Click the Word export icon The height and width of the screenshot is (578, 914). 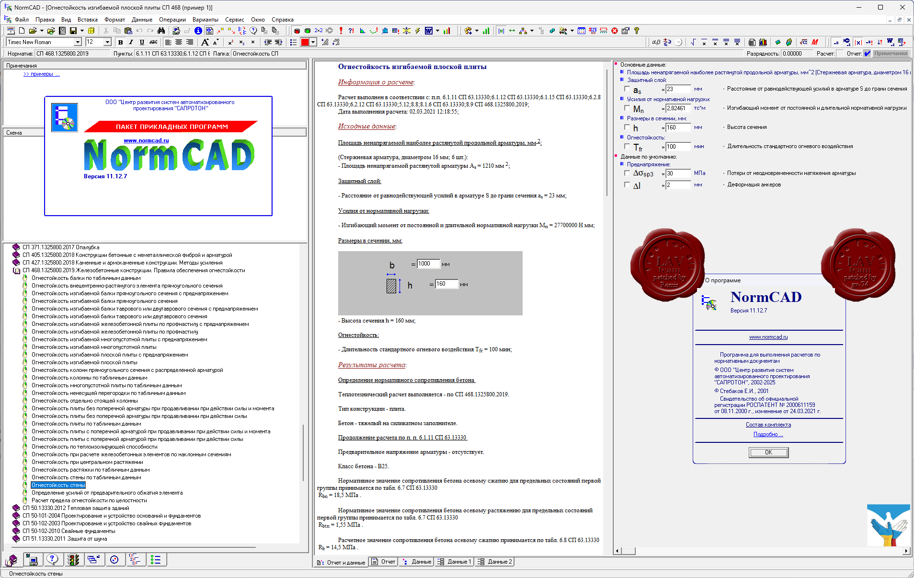[429, 31]
